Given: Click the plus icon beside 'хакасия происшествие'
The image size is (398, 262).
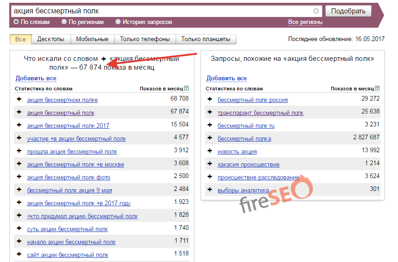Looking at the screenshot, I should pyautogui.click(x=210, y=164).
